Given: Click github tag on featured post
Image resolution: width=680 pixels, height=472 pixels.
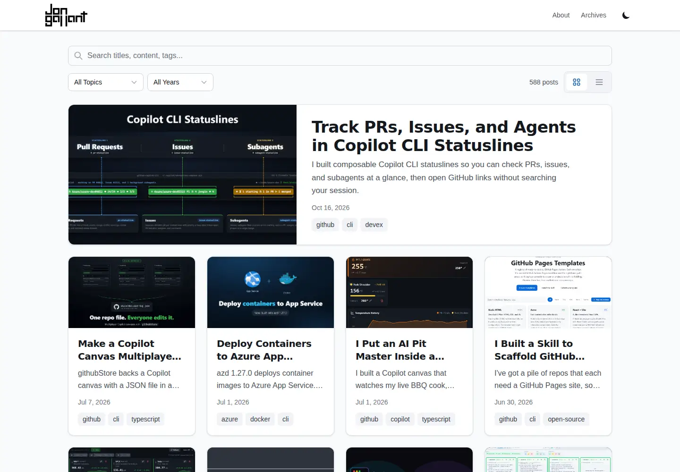Looking at the screenshot, I should pos(325,225).
